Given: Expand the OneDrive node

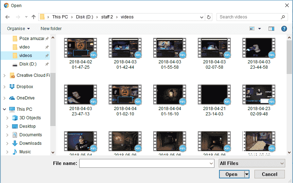Looking at the screenshot, I should point(5,98).
